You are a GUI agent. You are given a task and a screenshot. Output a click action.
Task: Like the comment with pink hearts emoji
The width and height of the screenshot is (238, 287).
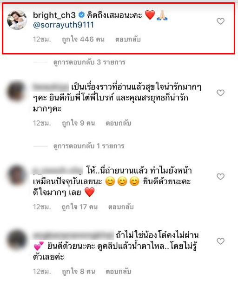220,241
